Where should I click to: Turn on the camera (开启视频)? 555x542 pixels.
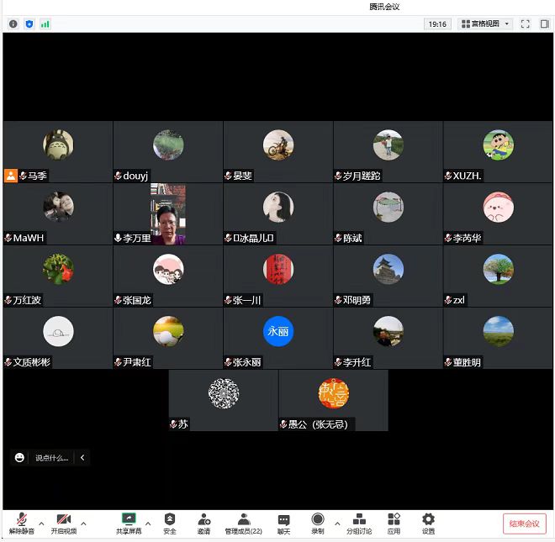[x=63, y=523]
